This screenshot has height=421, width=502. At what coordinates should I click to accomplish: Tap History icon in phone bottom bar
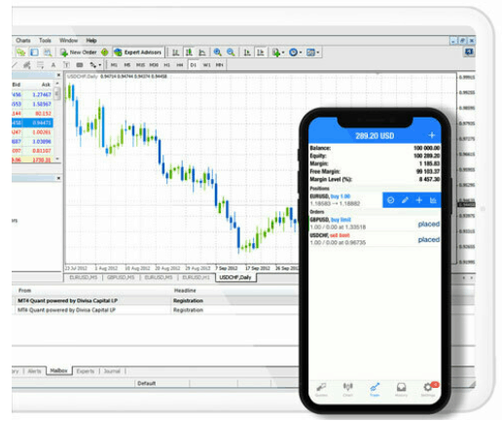tap(401, 389)
